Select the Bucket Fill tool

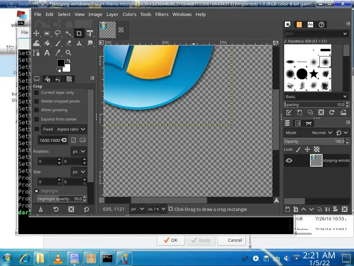pyautogui.click(x=47, y=43)
